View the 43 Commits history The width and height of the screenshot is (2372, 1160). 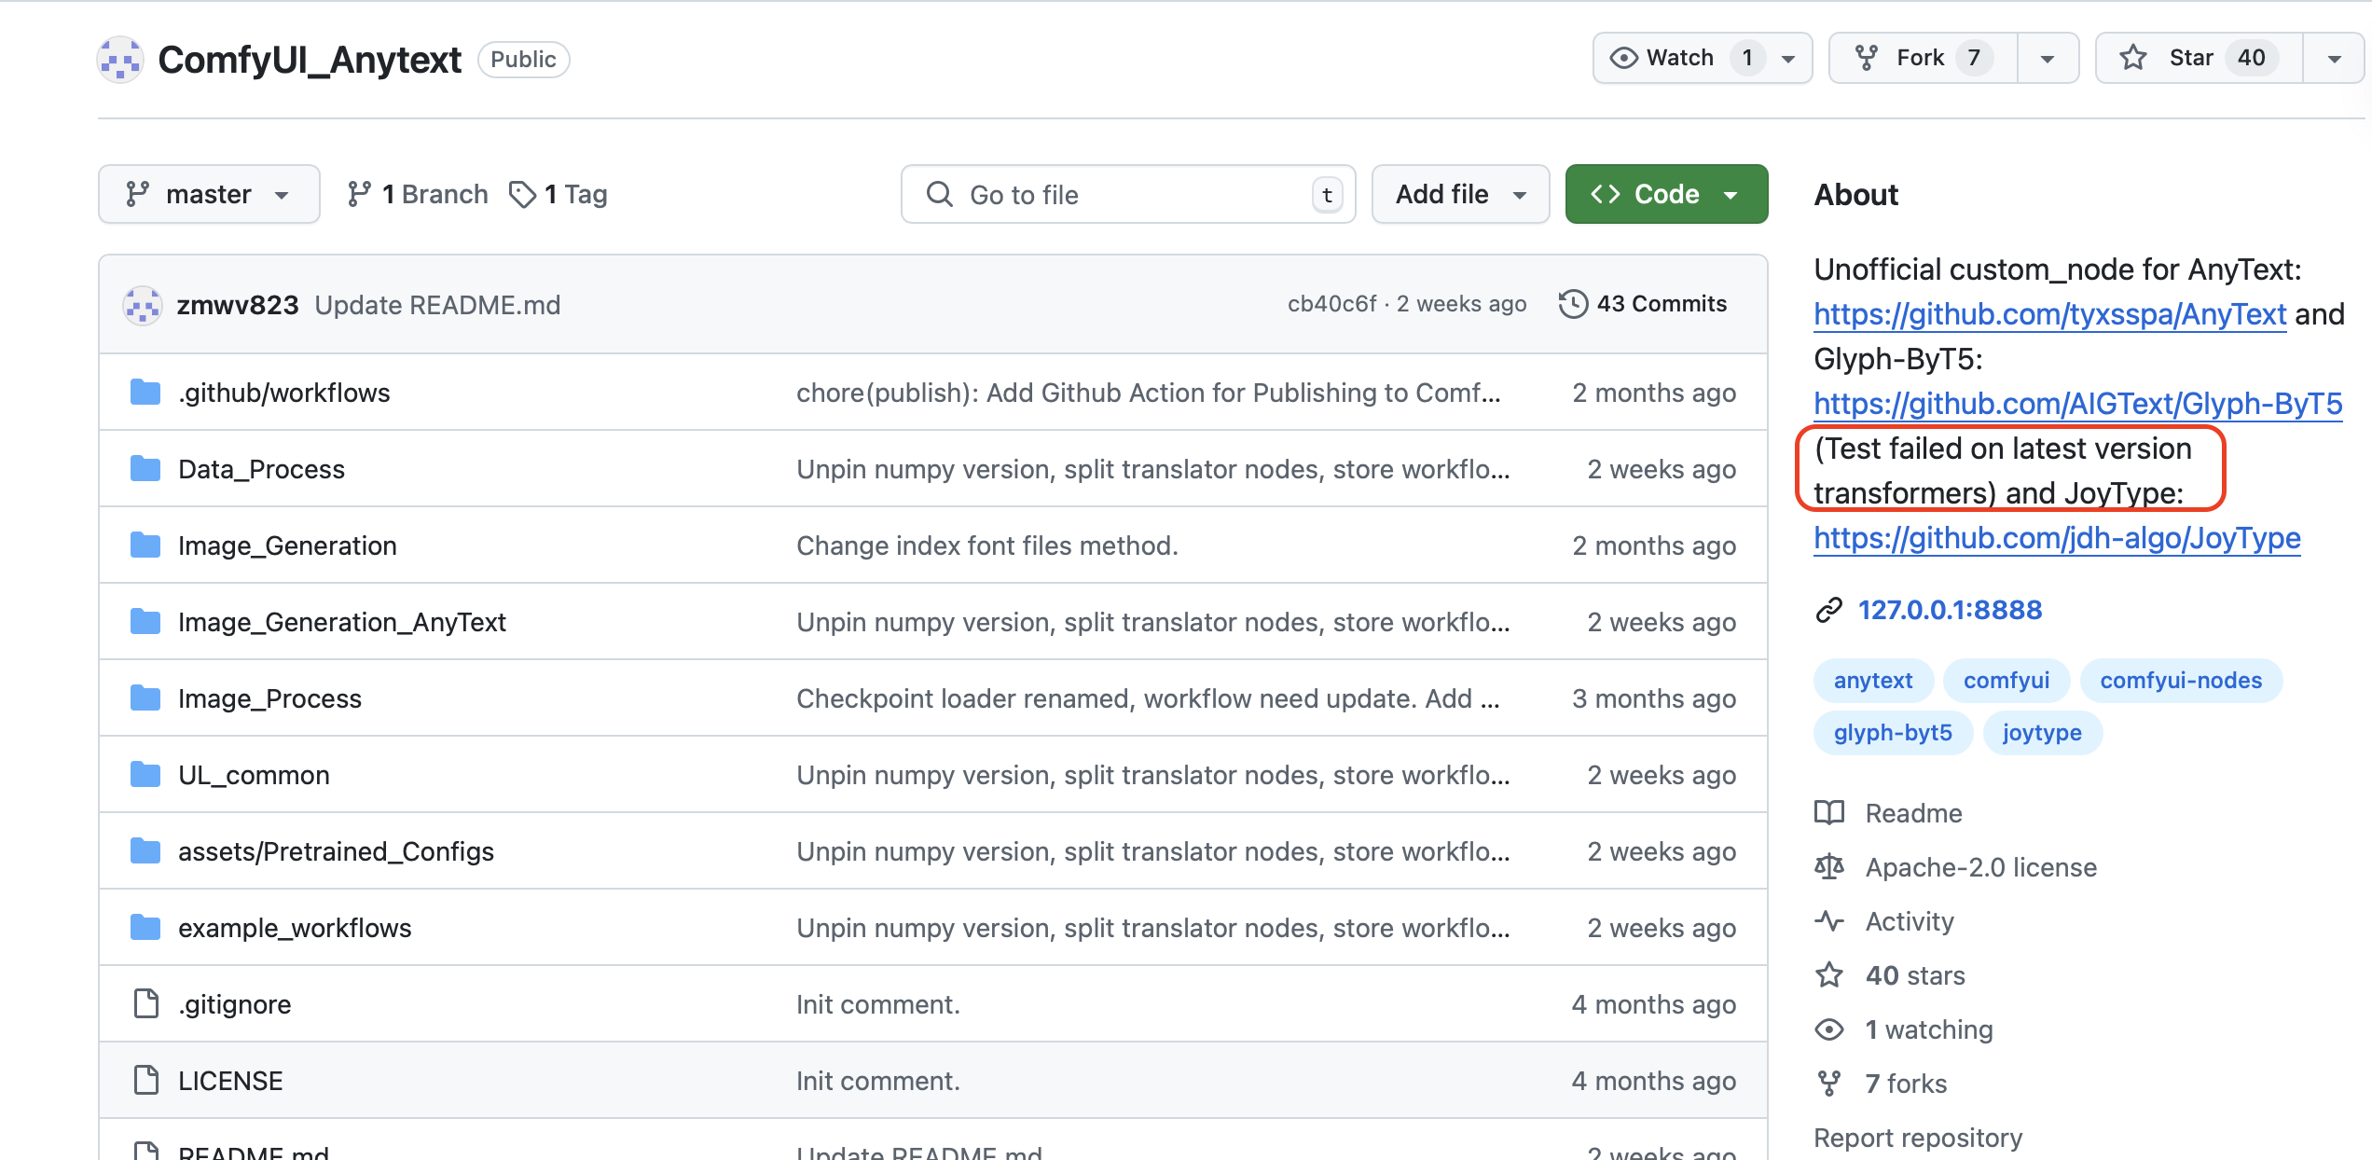click(x=1643, y=304)
